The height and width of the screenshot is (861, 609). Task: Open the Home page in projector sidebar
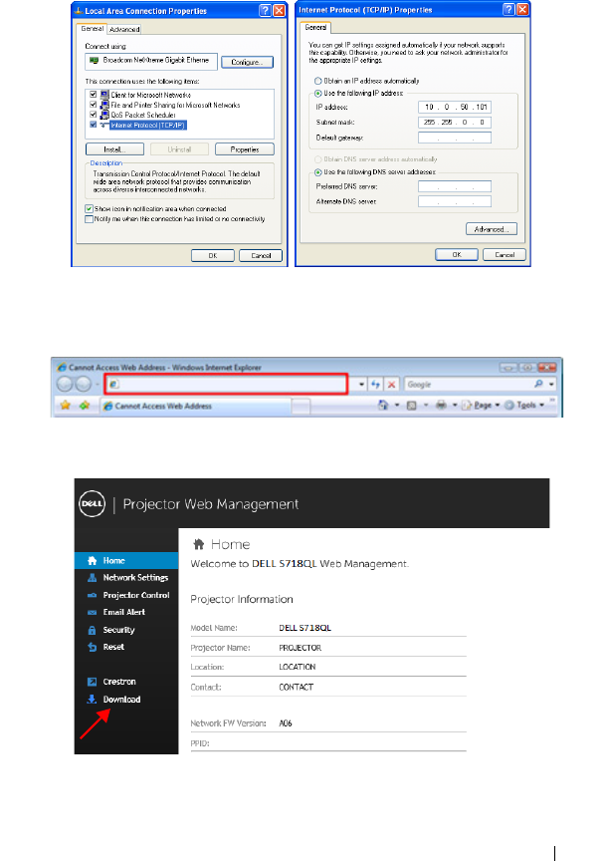pyautogui.click(x=126, y=561)
